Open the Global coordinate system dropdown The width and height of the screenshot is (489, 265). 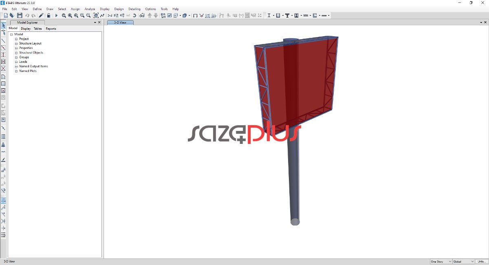coord(463,261)
